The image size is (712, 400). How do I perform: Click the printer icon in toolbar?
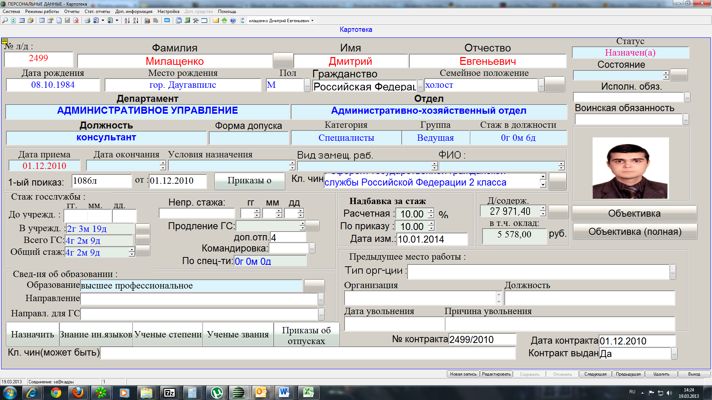click(x=87, y=20)
